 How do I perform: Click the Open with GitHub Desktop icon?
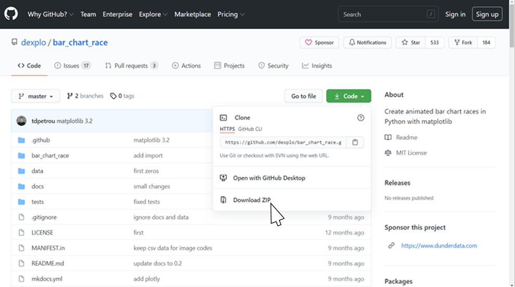click(x=223, y=178)
